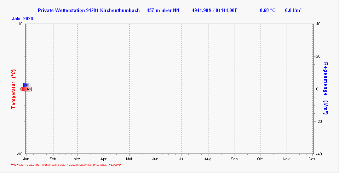Click the Jan month label on axis
The image size is (339, 173).
pyautogui.click(x=26, y=159)
